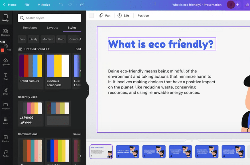Select slide 3 thumbnail
This screenshot has height=165, width=250.
click(x=154, y=152)
